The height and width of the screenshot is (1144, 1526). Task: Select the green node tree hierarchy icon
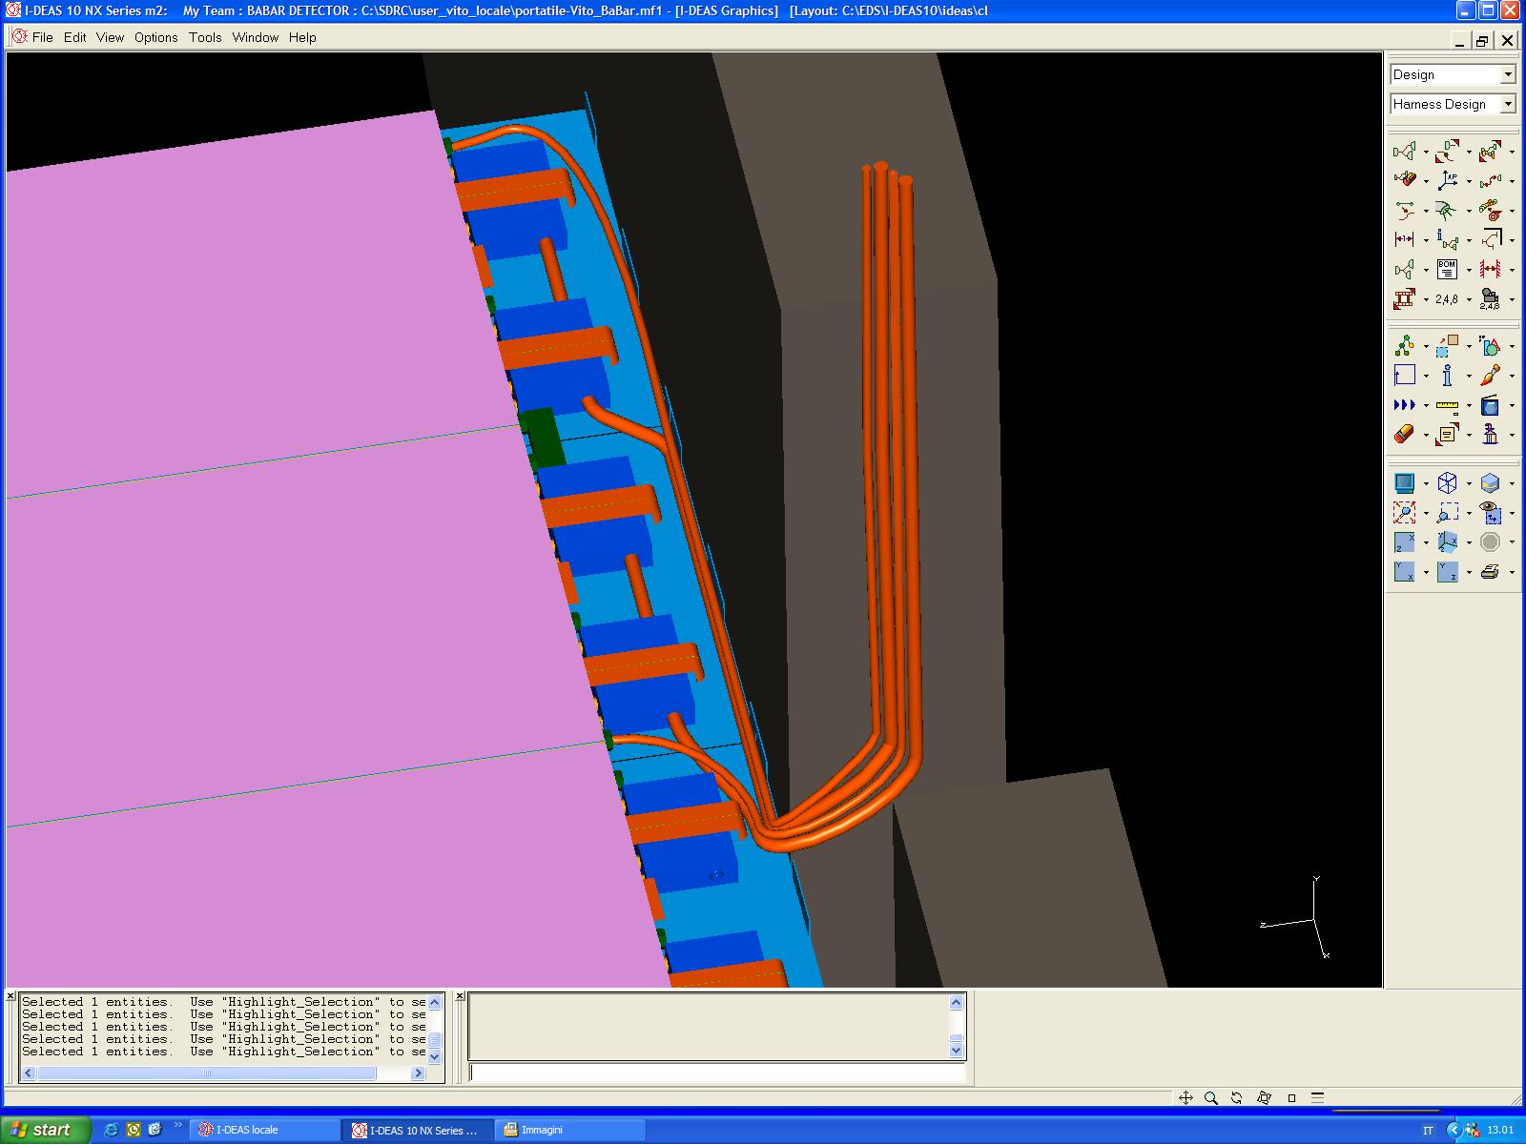pos(1404,346)
